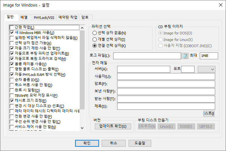Screen dimensions: 226x151
Task: Close the settings dialog window
Action: click(x=219, y=5)
